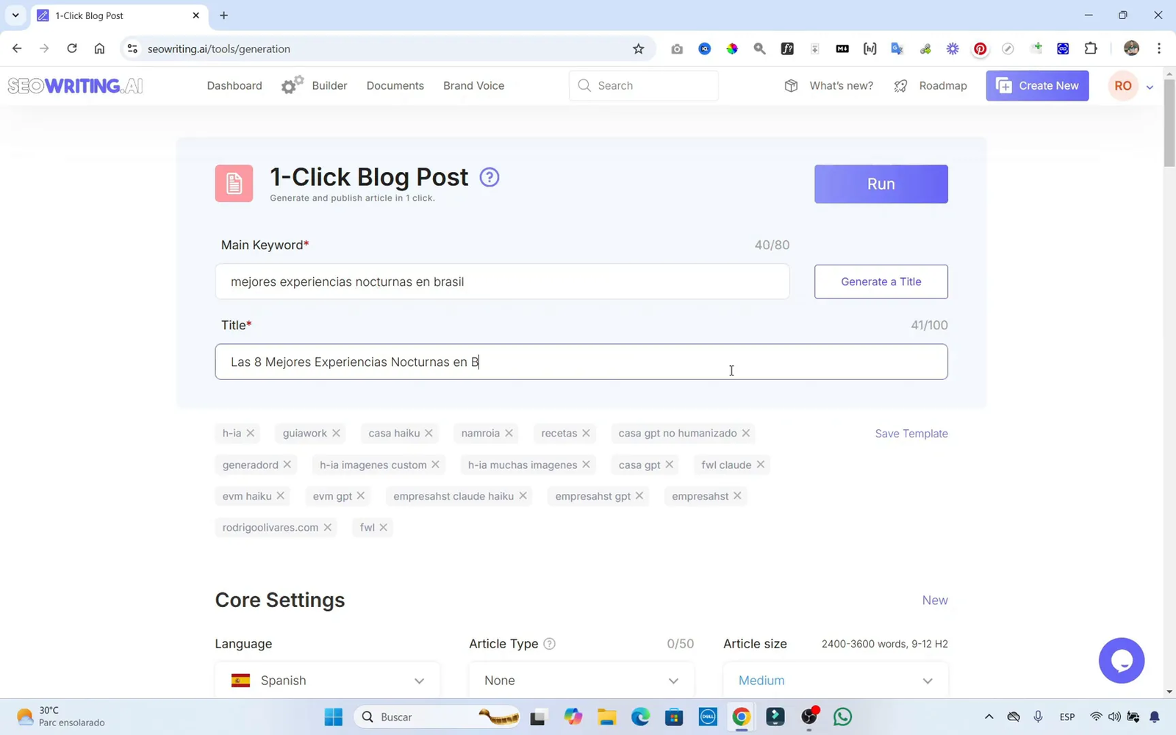
Task: Open the Article size dropdown set to Medium
Action: pyautogui.click(x=835, y=680)
